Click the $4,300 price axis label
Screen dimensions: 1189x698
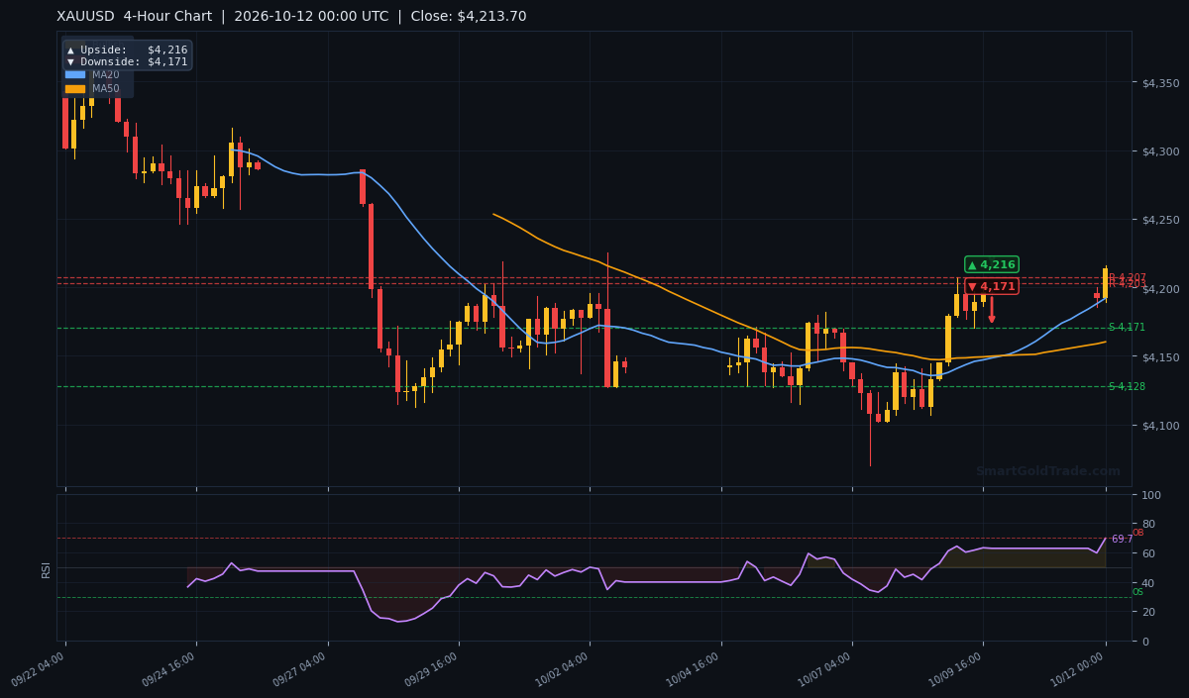tap(1160, 151)
